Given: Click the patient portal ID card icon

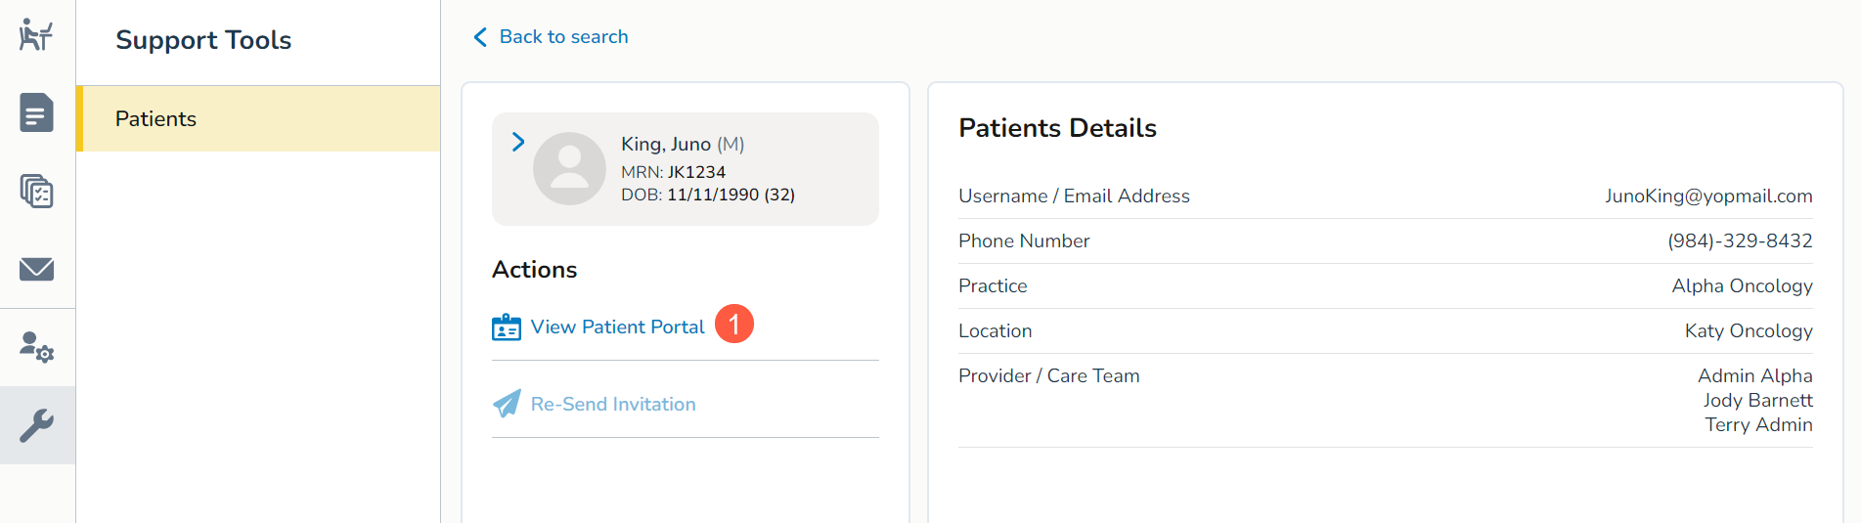Looking at the screenshot, I should click(507, 327).
